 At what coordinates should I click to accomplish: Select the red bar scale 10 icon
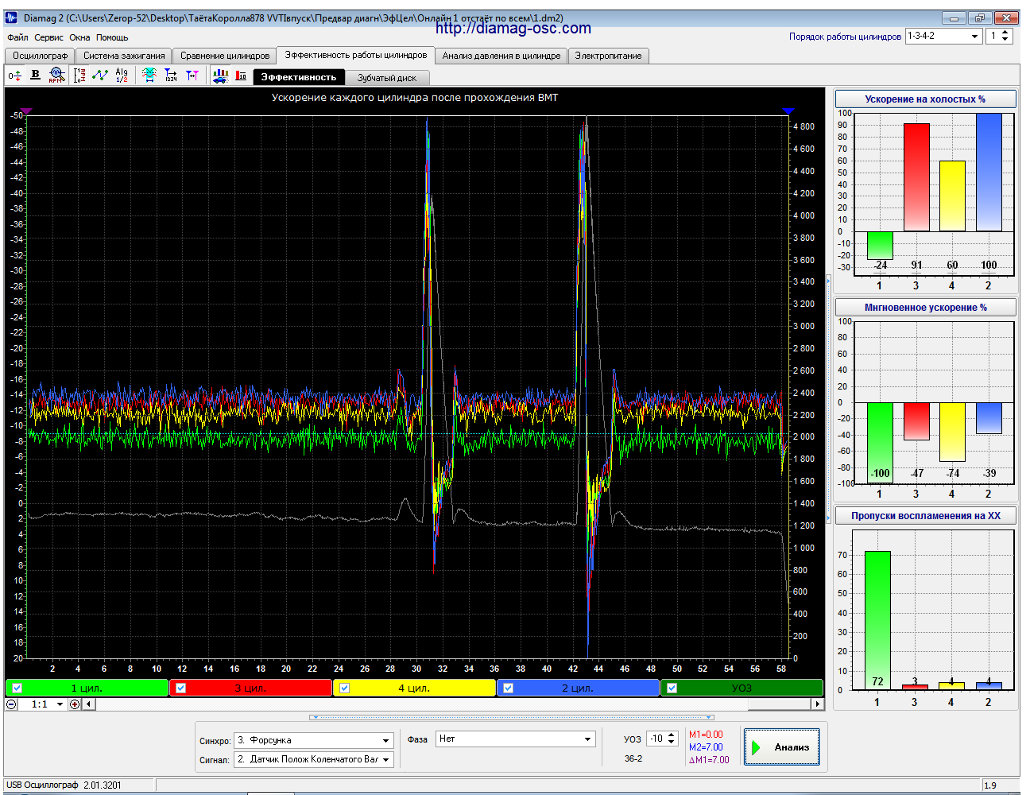242,76
